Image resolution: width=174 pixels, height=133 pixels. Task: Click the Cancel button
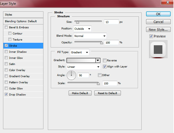158,22
